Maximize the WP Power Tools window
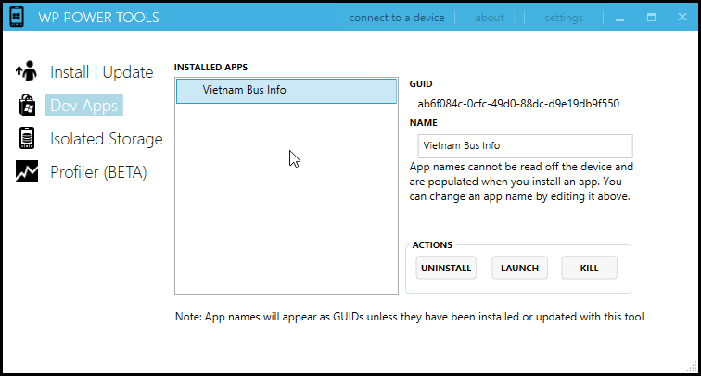This screenshot has height=376, width=701. tap(651, 18)
